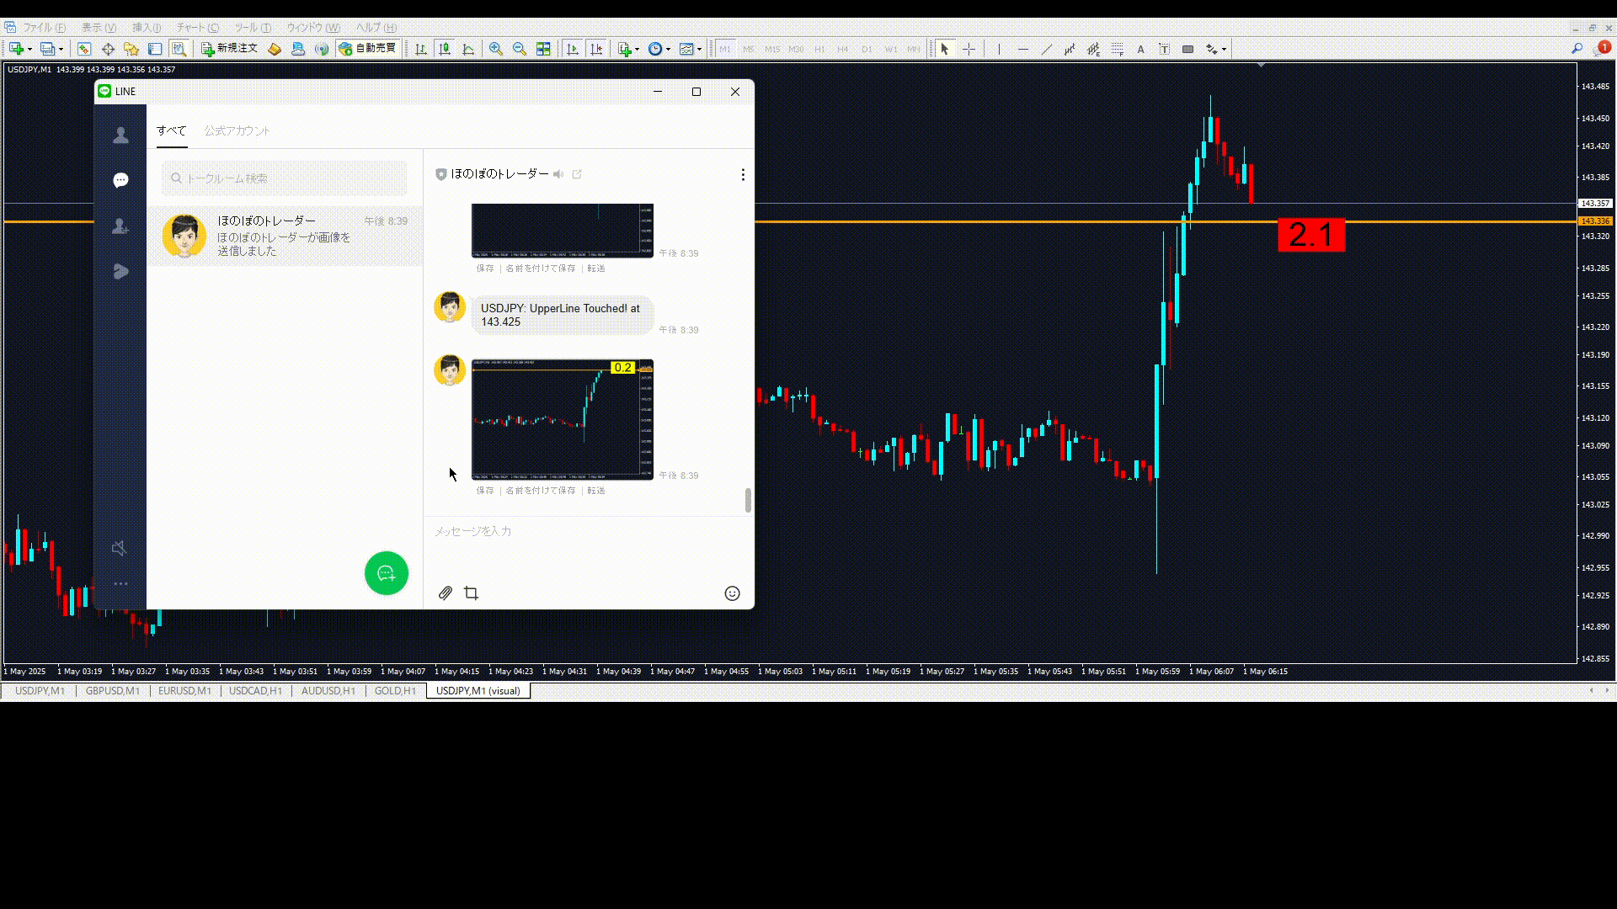
Task: Select the crosshair cursor tool
Action: pyautogui.click(x=969, y=49)
